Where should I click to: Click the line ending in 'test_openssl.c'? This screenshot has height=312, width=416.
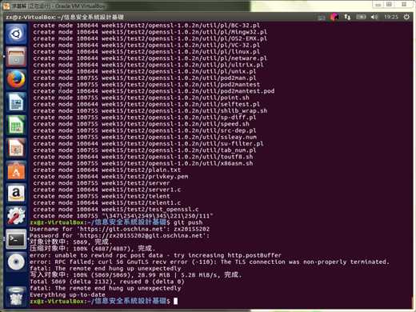tap(116, 210)
